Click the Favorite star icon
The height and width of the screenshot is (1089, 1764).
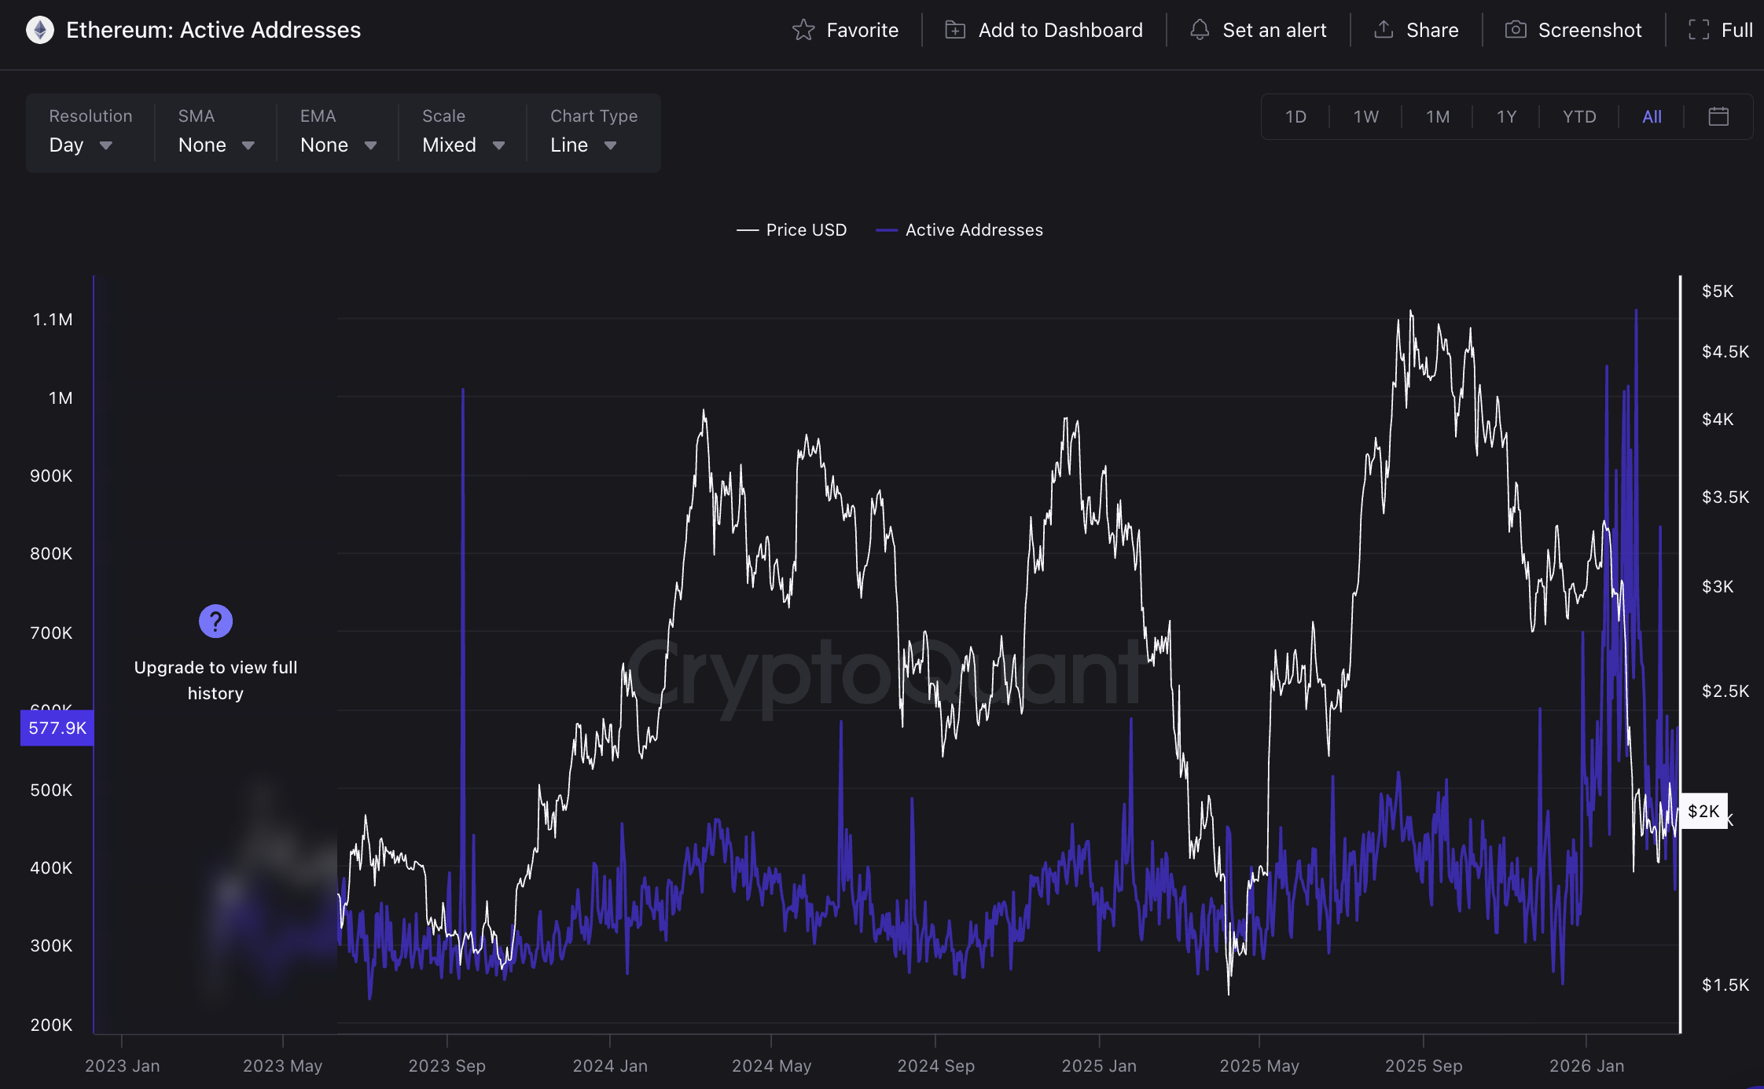tap(803, 30)
